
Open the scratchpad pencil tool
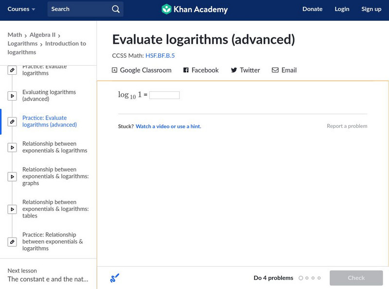click(x=115, y=278)
